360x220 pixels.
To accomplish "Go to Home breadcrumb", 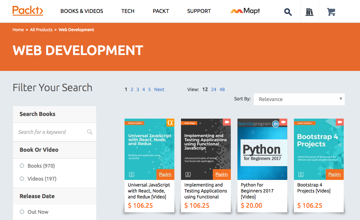I will click(18, 29).
